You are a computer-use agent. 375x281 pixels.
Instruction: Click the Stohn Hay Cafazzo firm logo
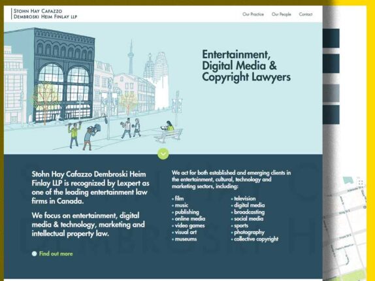click(44, 14)
